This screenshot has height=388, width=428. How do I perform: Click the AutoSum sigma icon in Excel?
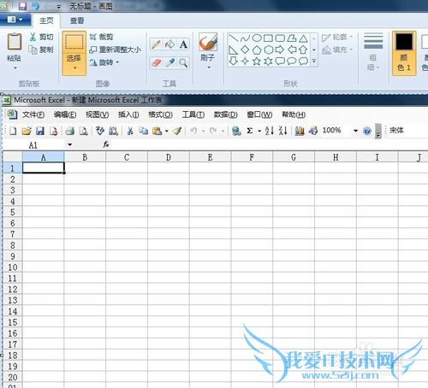point(250,131)
